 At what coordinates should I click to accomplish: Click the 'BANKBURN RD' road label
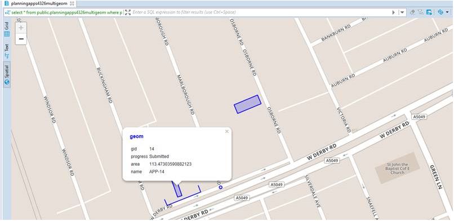click(x=336, y=33)
